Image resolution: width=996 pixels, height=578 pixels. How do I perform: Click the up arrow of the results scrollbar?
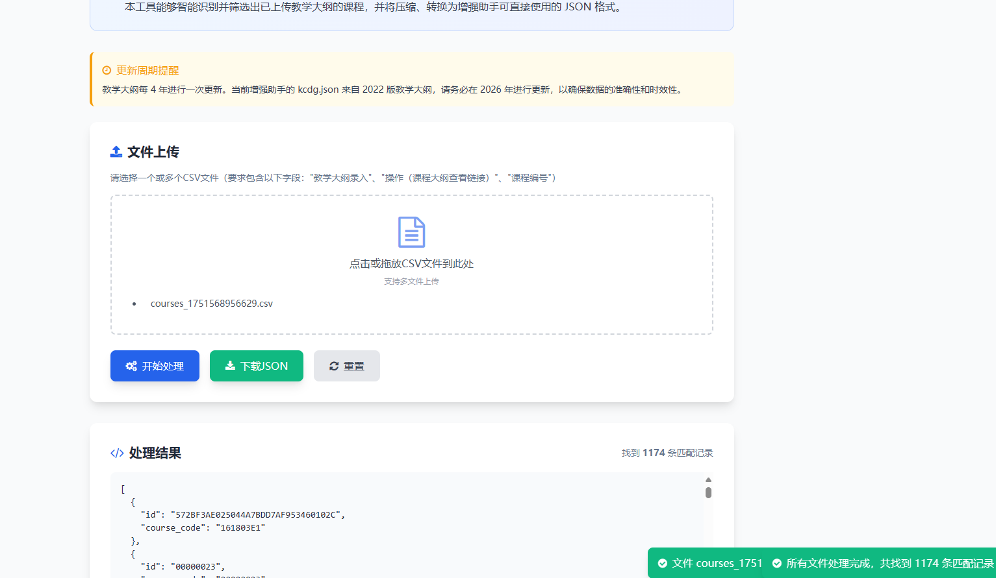(708, 480)
